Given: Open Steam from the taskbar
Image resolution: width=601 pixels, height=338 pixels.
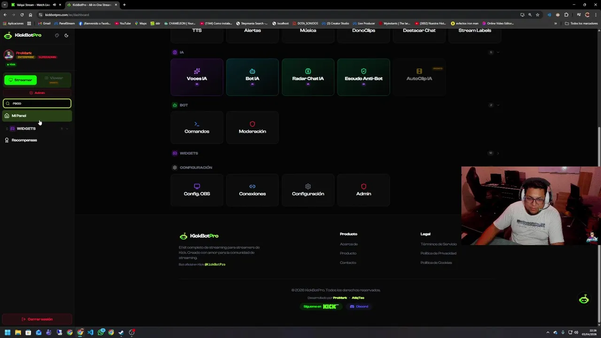Looking at the screenshot, I should pyautogui.click(x=122, y=332).
